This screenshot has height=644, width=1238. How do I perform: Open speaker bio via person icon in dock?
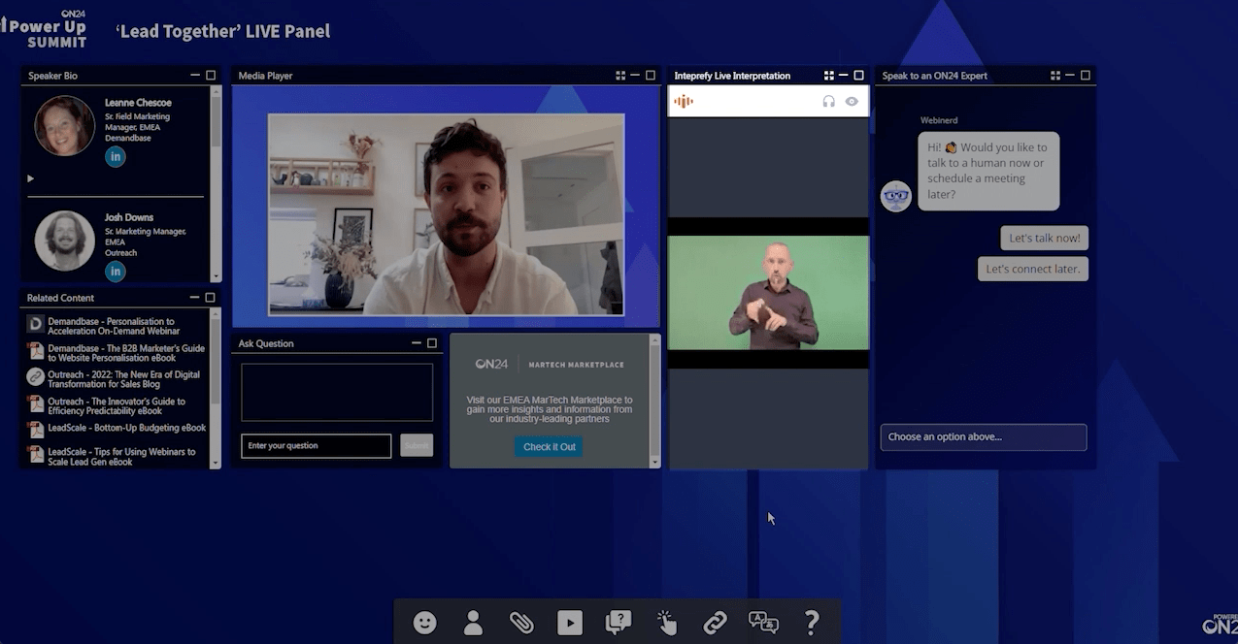(x=473, y=623)
